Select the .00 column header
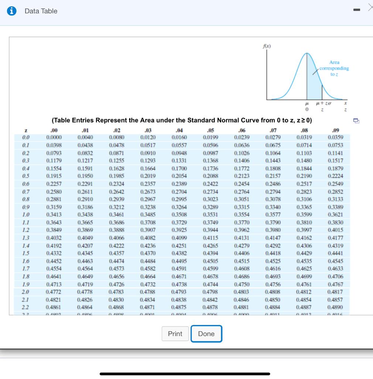373x379 pixels. click(54, 130)
